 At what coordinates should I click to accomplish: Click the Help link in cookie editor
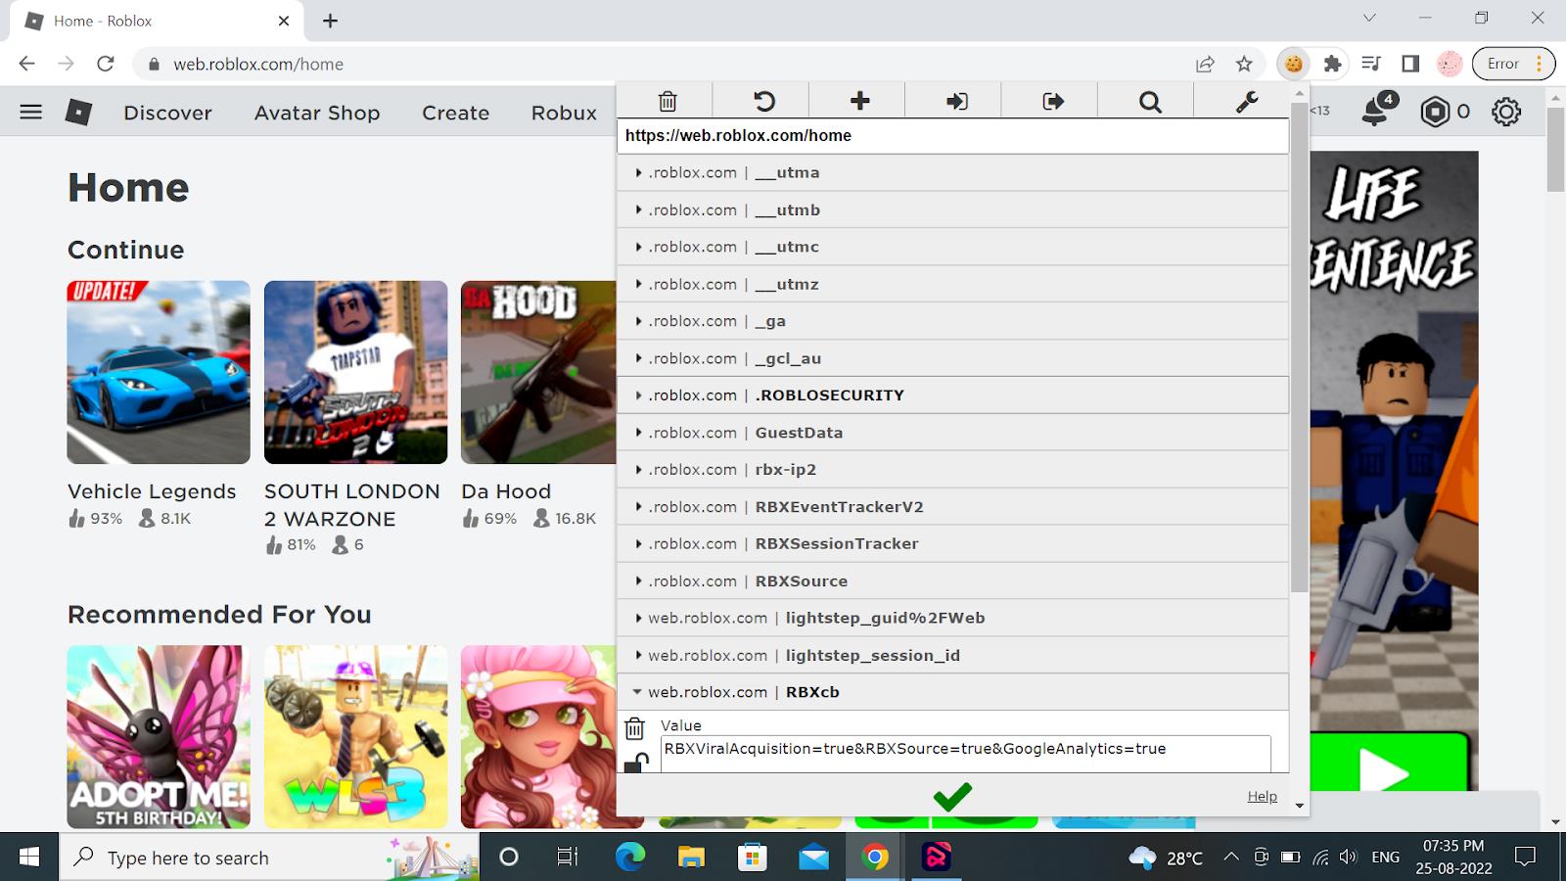(x=1262, y=796)
